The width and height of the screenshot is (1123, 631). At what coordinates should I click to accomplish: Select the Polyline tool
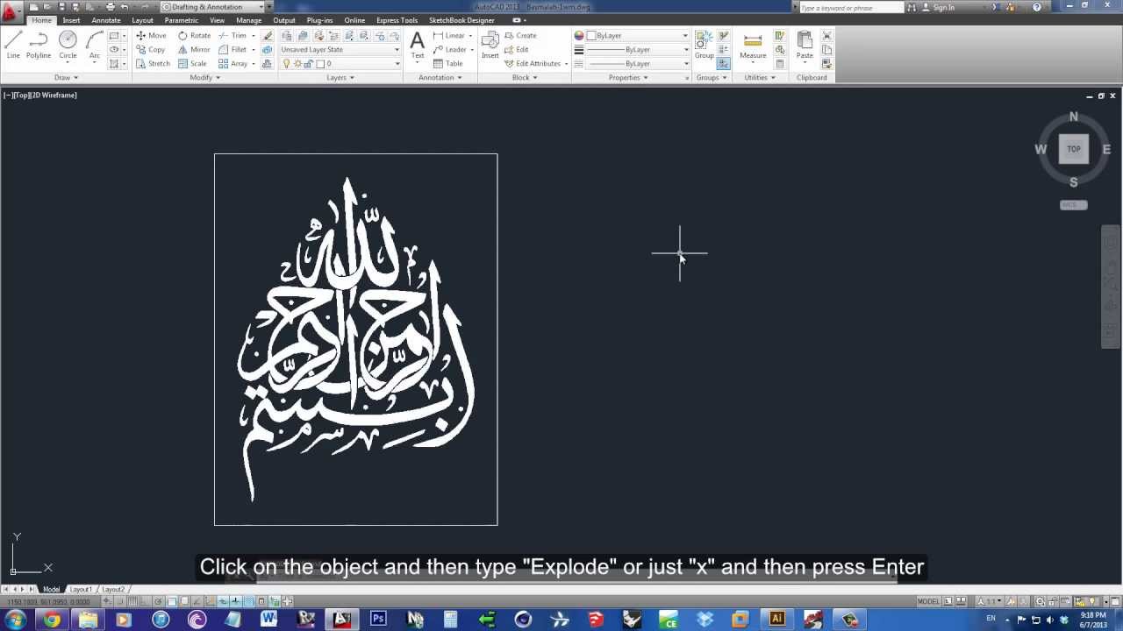pyautogui.click(x=39, y=45)
